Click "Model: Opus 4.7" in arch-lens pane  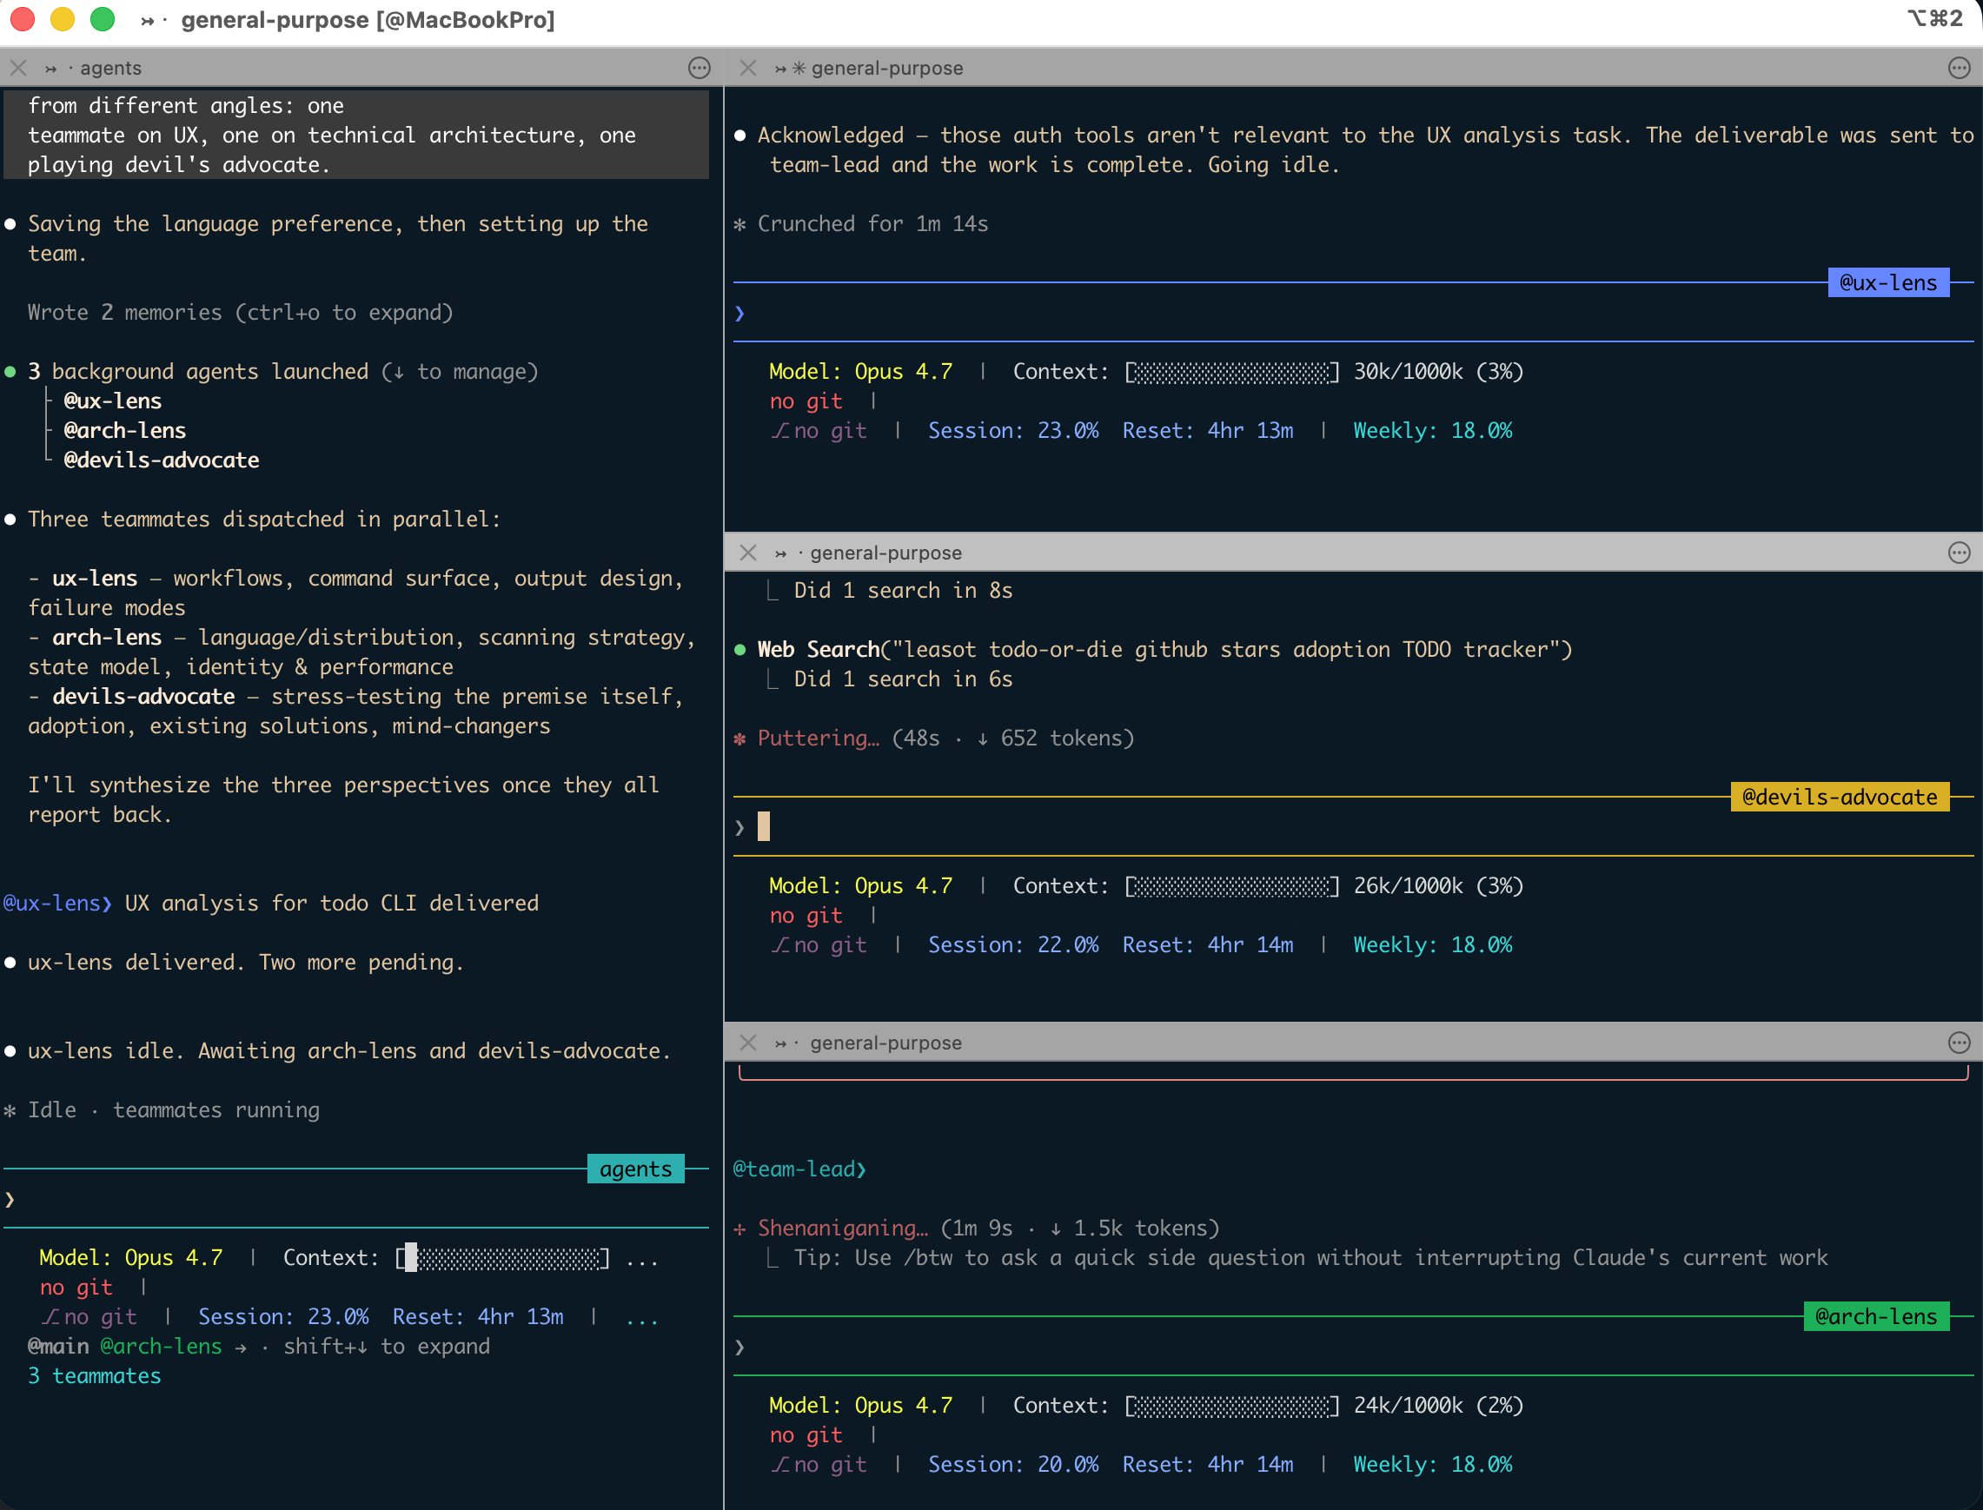pos(860,1406)
